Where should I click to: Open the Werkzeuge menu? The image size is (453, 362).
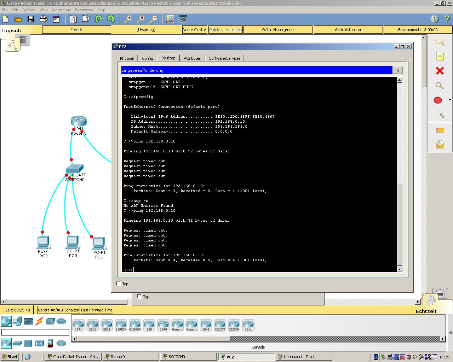[61, 10]
